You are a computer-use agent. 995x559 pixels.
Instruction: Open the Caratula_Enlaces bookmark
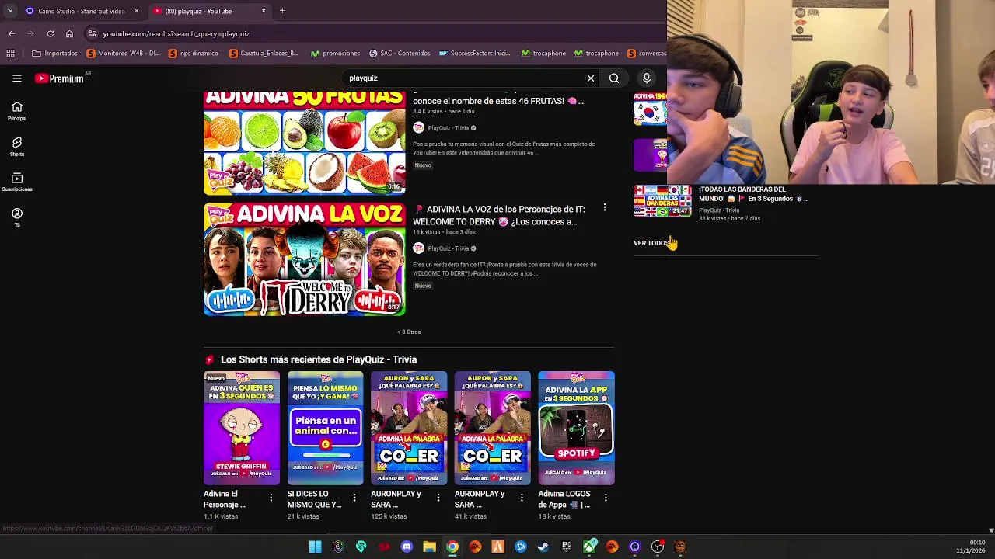point(264,54)
